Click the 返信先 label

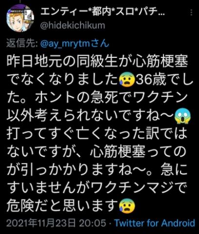click(x=22, y=43)
